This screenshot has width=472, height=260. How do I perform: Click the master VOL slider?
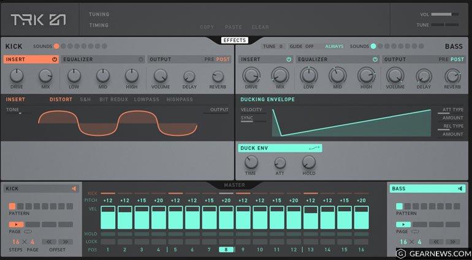(x=445, y=14)
